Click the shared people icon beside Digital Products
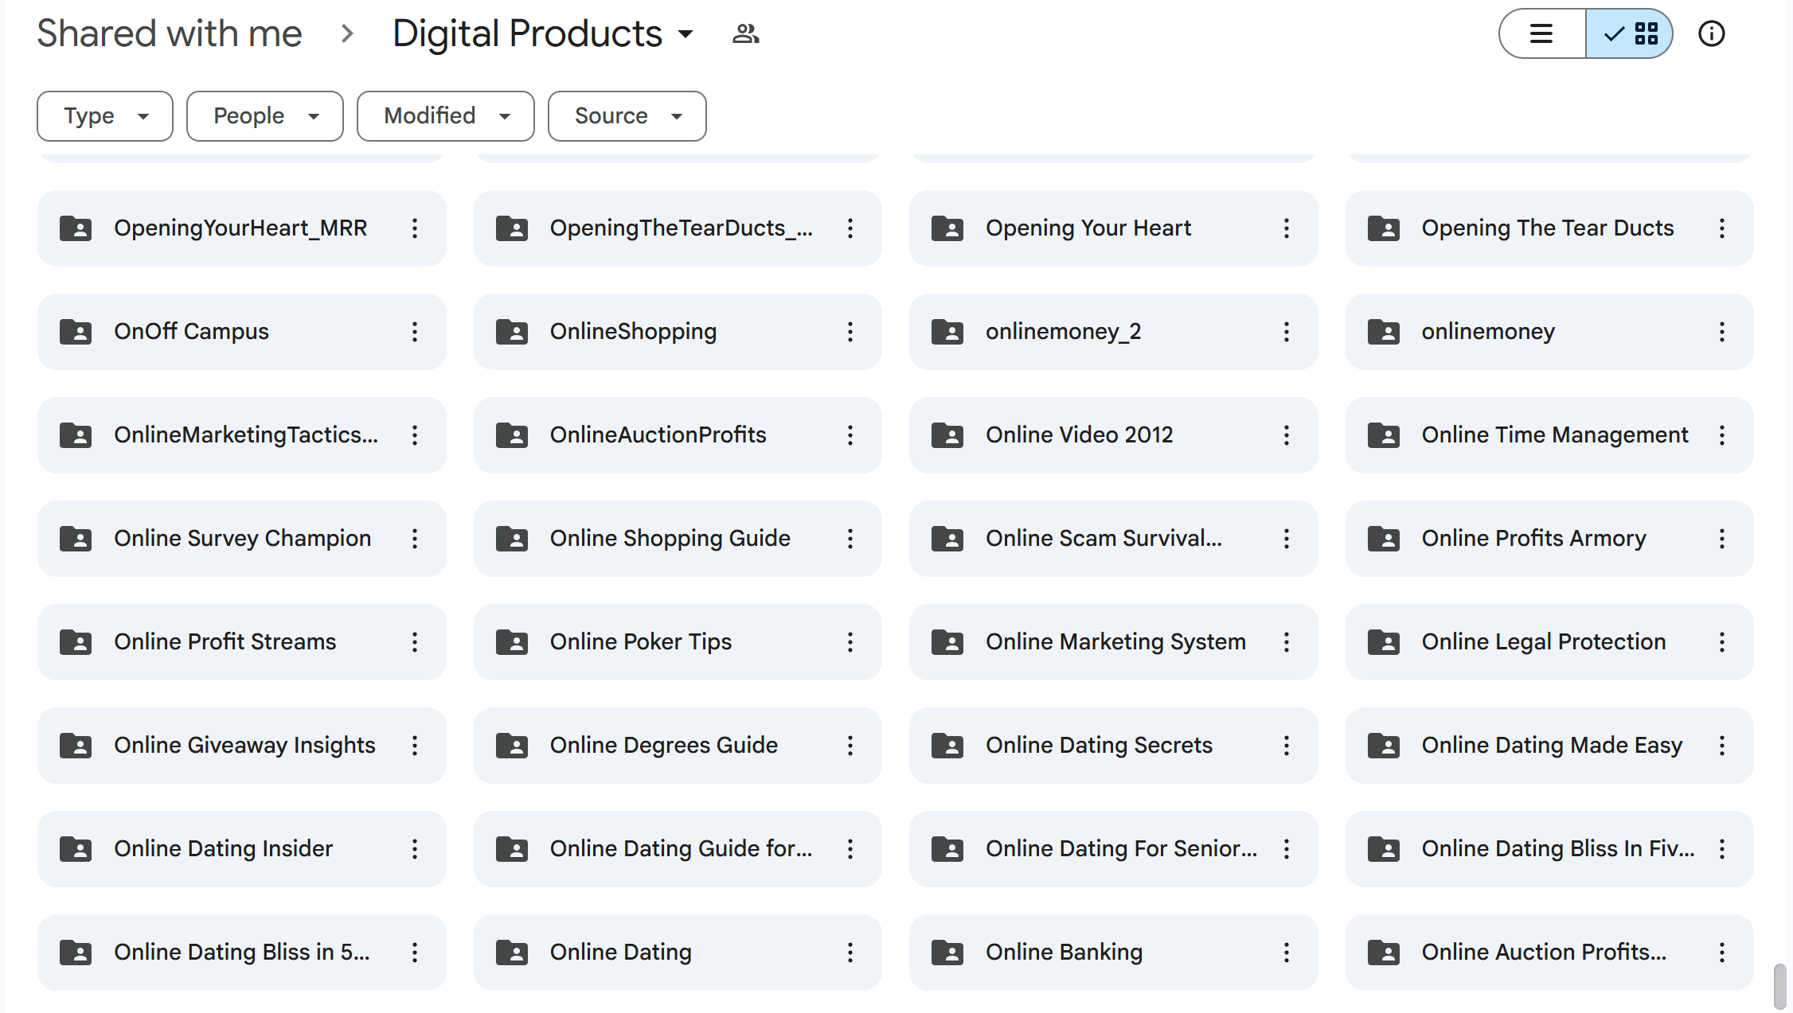Viewport: 1793px width, 1013px height. [745, 34]
